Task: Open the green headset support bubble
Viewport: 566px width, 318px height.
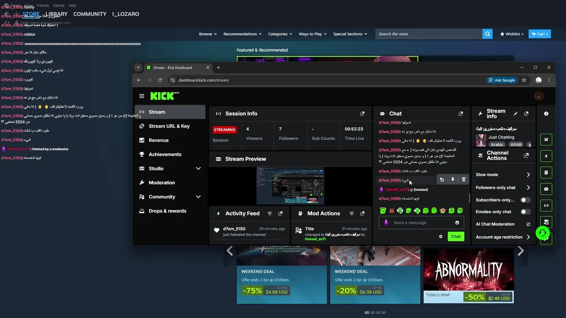Action: click(543, 233)
